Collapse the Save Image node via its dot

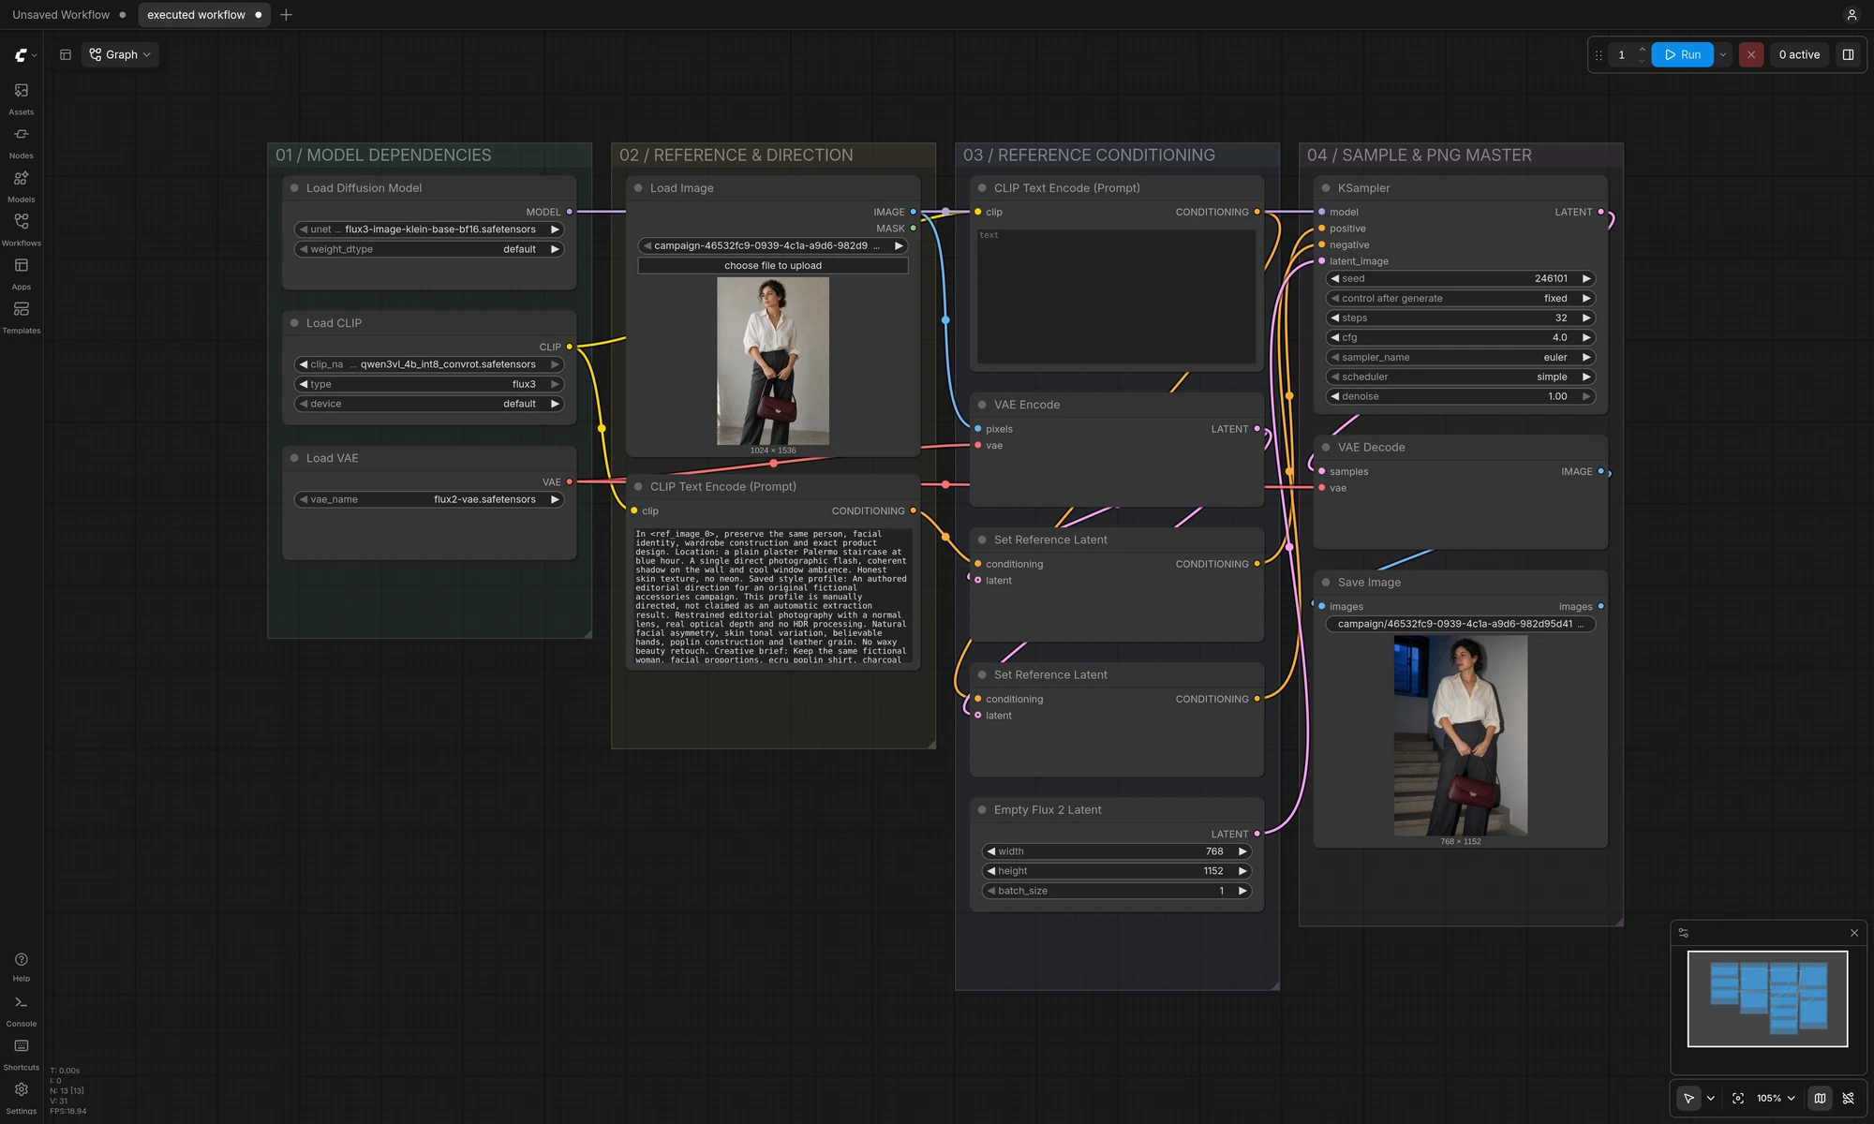[1326, 583]
